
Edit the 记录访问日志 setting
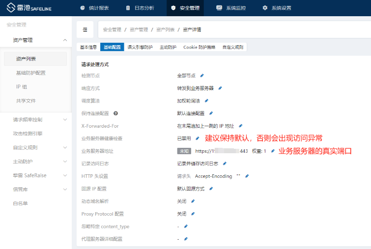(225, 164)
